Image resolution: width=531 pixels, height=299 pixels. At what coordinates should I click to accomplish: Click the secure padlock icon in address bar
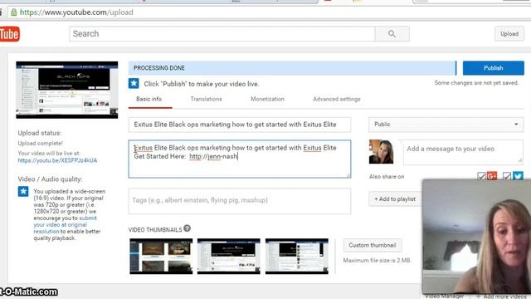14,12
